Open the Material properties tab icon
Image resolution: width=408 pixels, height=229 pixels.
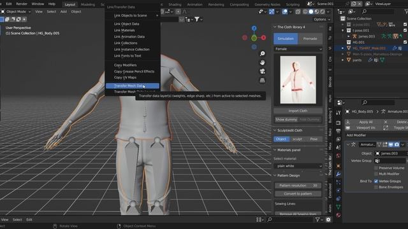coord(339,215)
